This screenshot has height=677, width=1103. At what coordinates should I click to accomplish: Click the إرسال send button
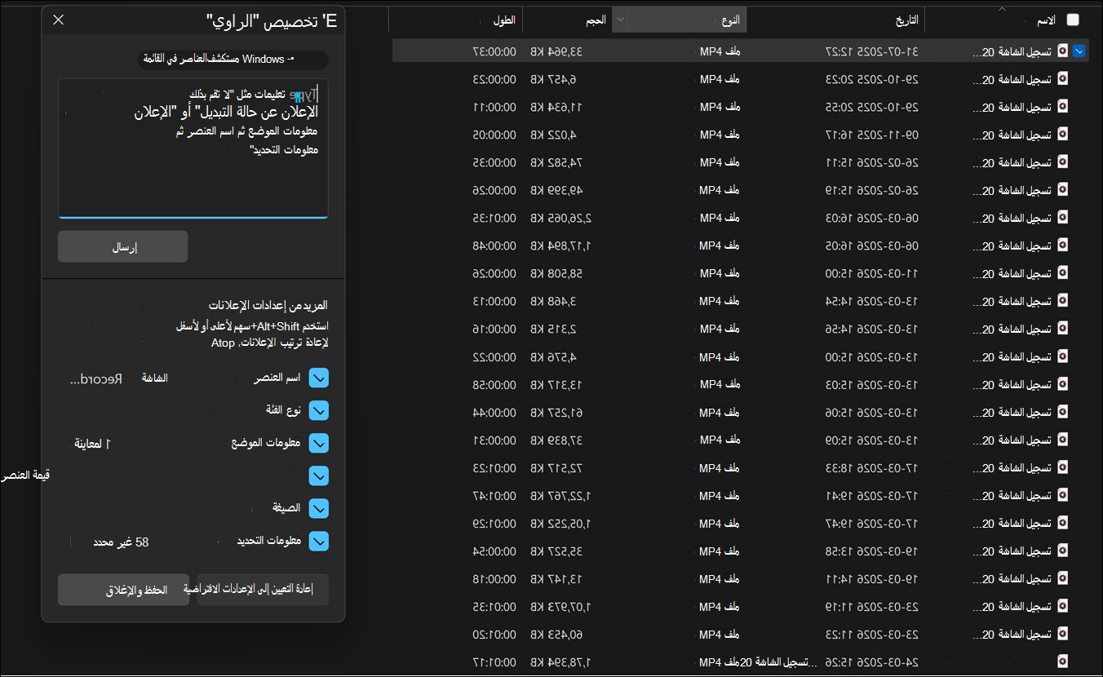point(123,247)
